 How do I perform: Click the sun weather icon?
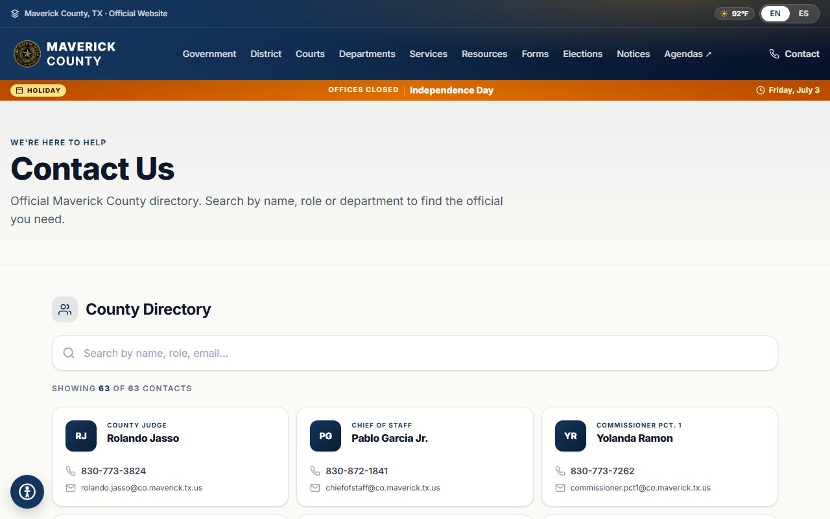[724, 14]
